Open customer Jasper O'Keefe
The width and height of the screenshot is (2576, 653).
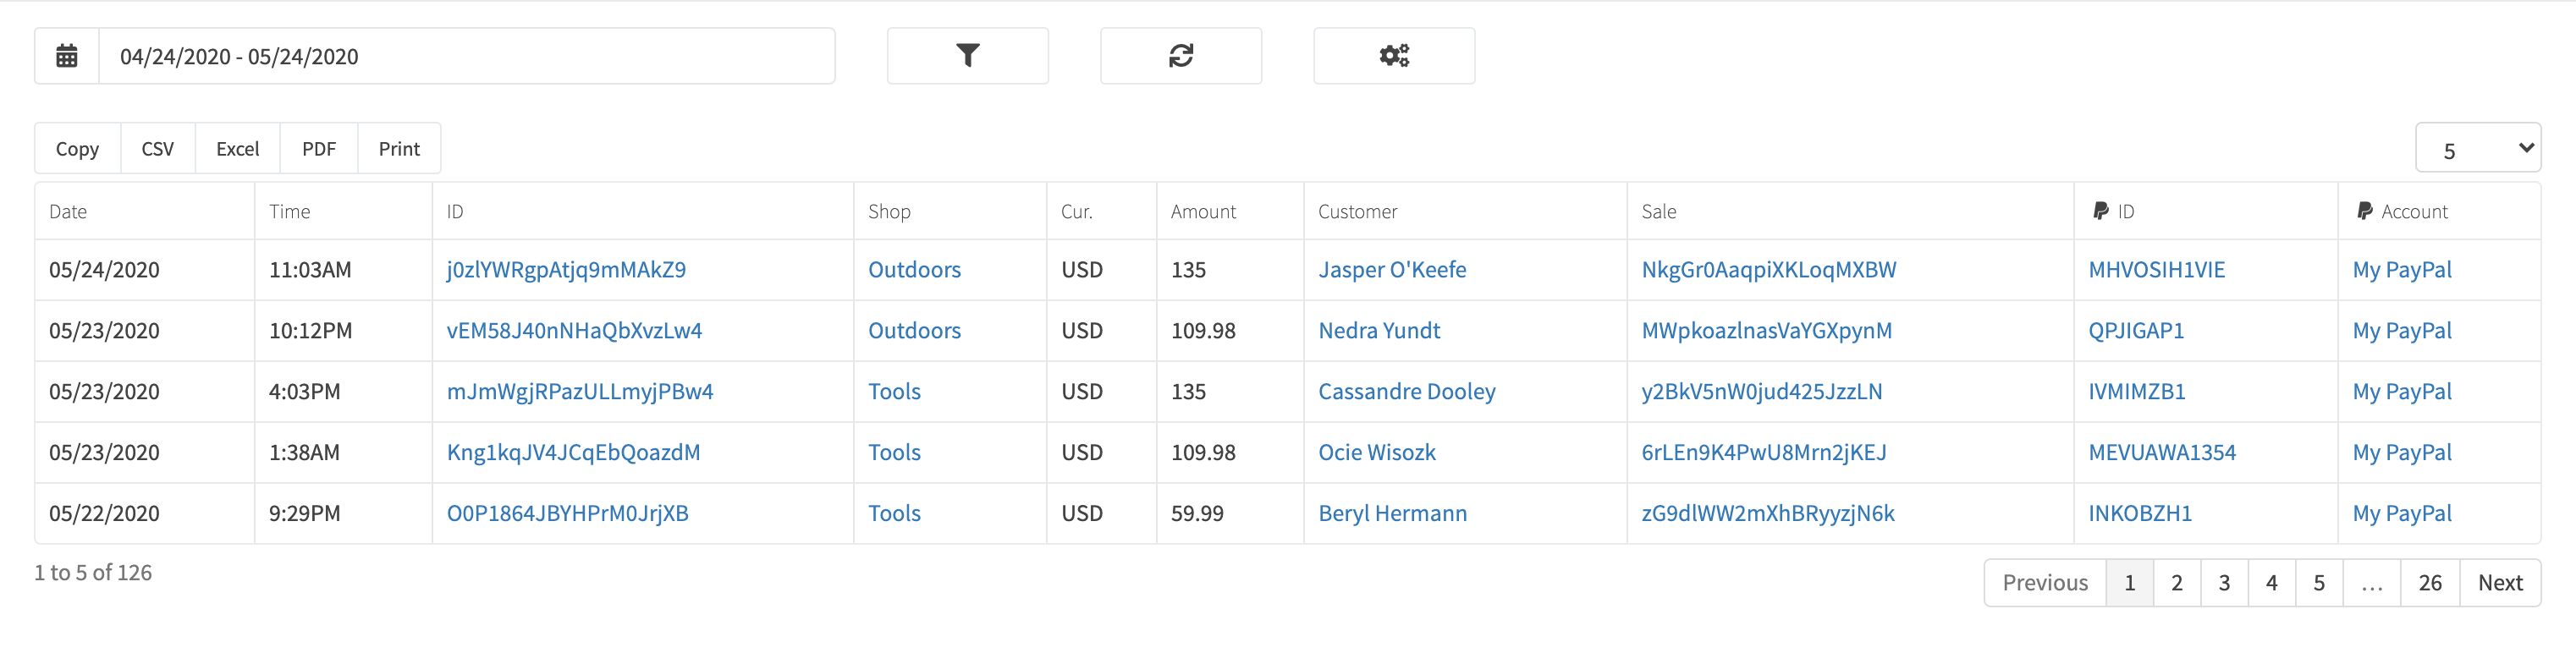[1392, 269]
